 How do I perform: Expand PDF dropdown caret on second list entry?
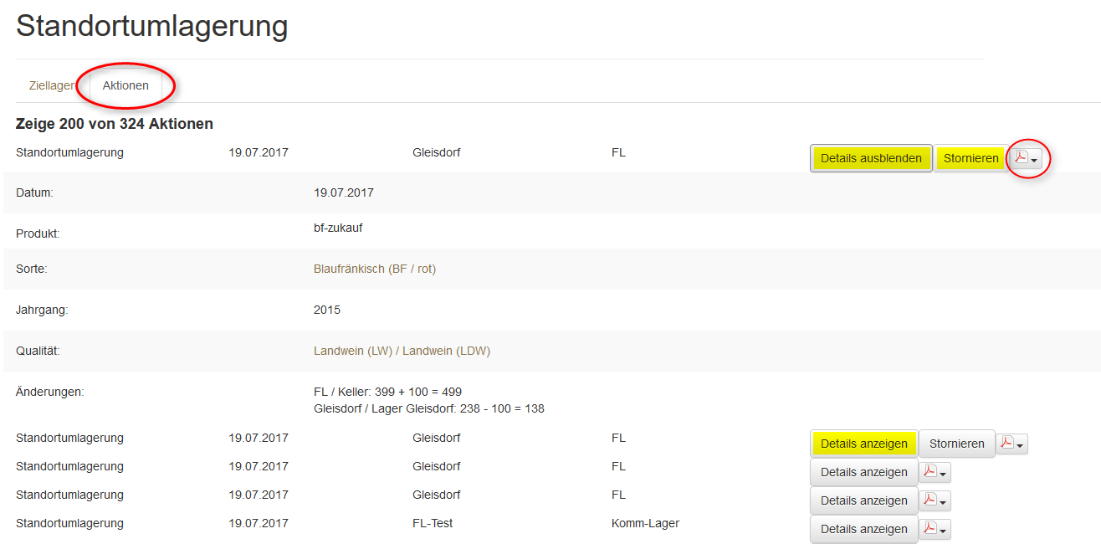pyautogui.click(x=1021, y=445)
